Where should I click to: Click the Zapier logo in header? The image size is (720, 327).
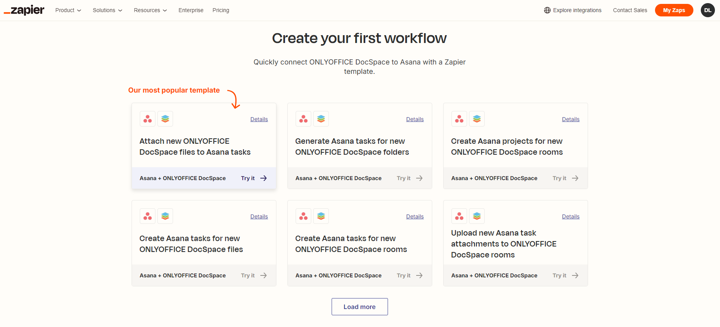(x=24, y=10)
